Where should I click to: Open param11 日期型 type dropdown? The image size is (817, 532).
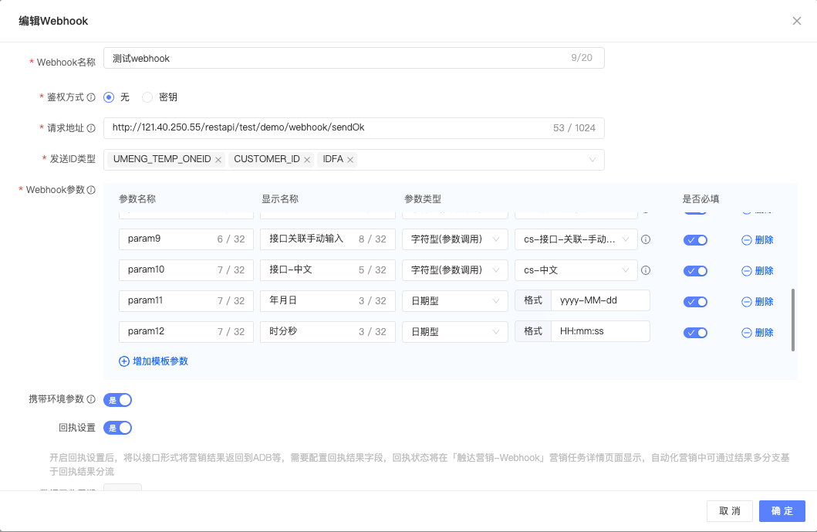(x=455, y=301)
